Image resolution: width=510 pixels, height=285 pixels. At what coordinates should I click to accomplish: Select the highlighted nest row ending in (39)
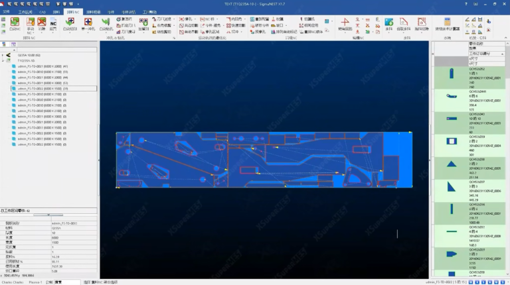click(x=54, y=89)
